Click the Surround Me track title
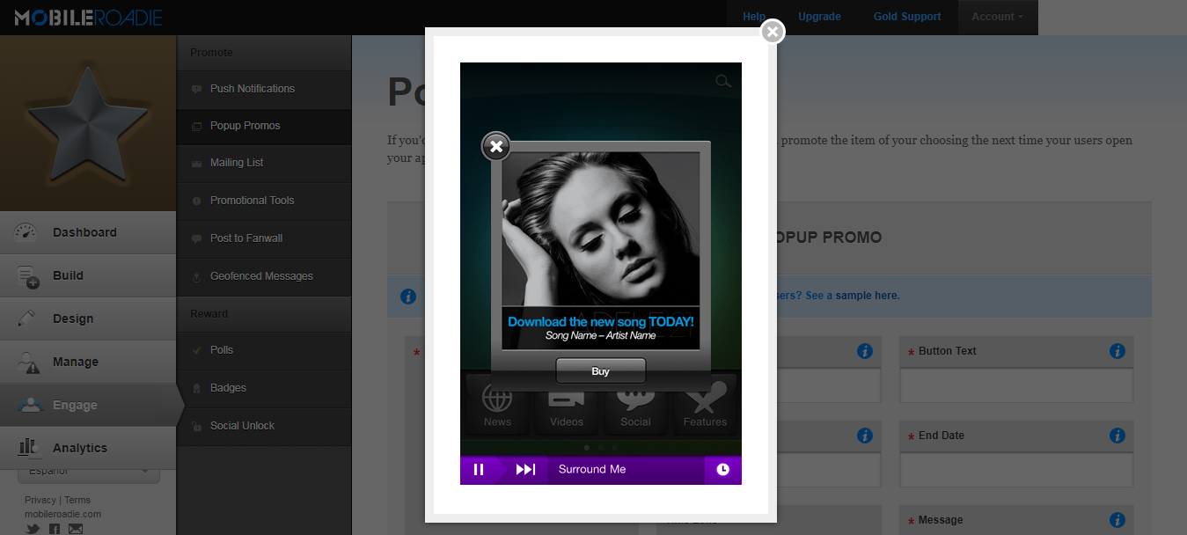The image size is (1187, 535). tap(592, 469)
